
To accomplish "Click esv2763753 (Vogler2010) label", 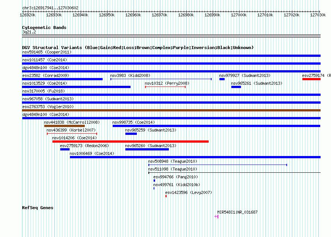I will click(48, 107).
